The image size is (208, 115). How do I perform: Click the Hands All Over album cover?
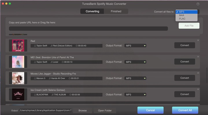[x=18, y=78]
